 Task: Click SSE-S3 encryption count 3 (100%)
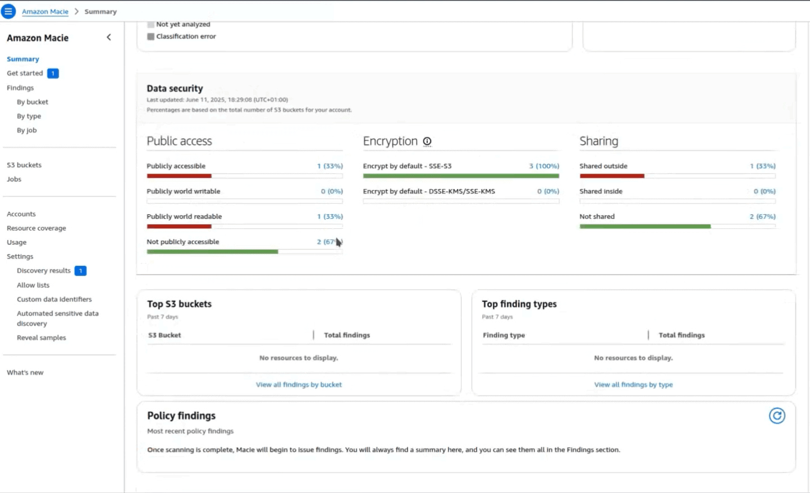544,166
